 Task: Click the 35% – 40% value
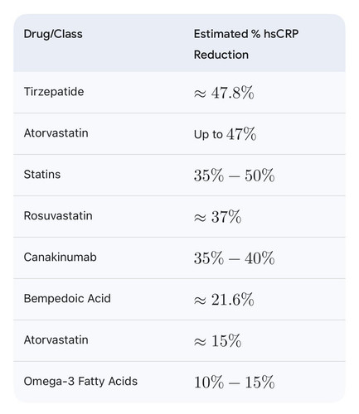pyautogui.click(x=235, y=258)
